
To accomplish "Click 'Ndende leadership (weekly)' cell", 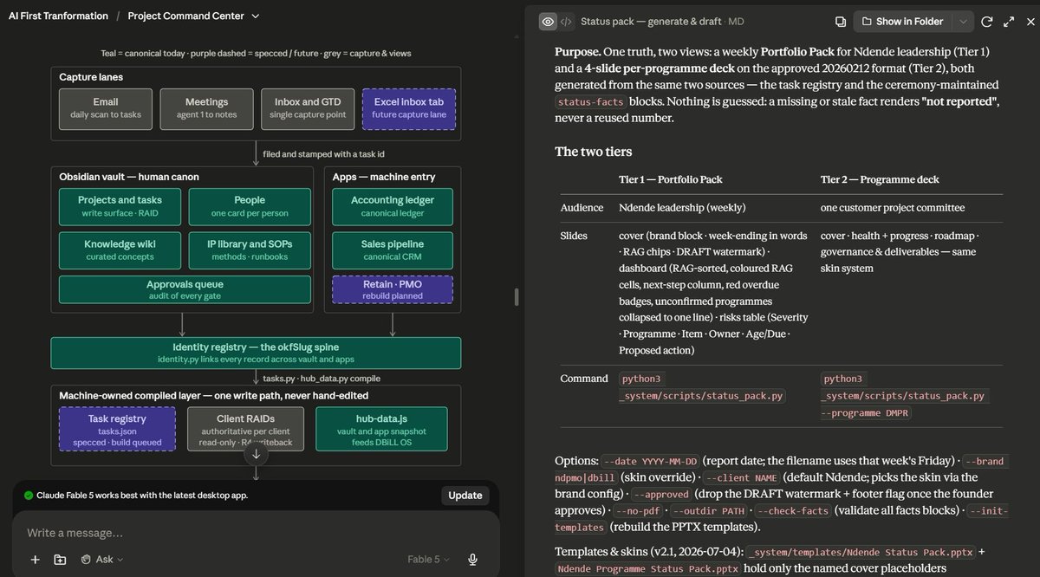I will [682, 208].
